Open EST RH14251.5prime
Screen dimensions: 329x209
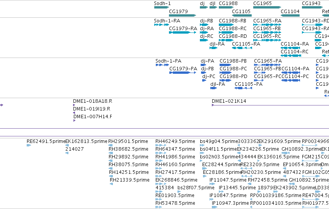point(129,173)
